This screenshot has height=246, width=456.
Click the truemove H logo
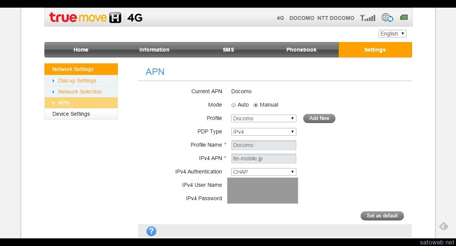point(82,18)
